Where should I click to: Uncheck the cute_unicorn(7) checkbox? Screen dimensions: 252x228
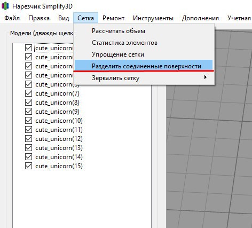click(28, 93)
